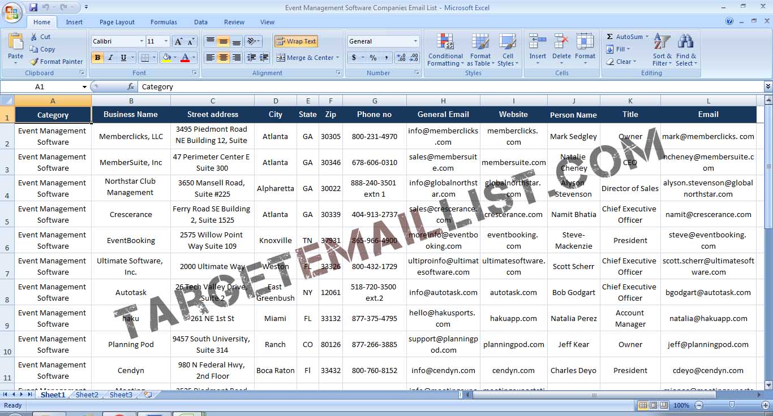Select row 5 header
This screenshot has width=773, height=416.
click(x=7, y=214)
